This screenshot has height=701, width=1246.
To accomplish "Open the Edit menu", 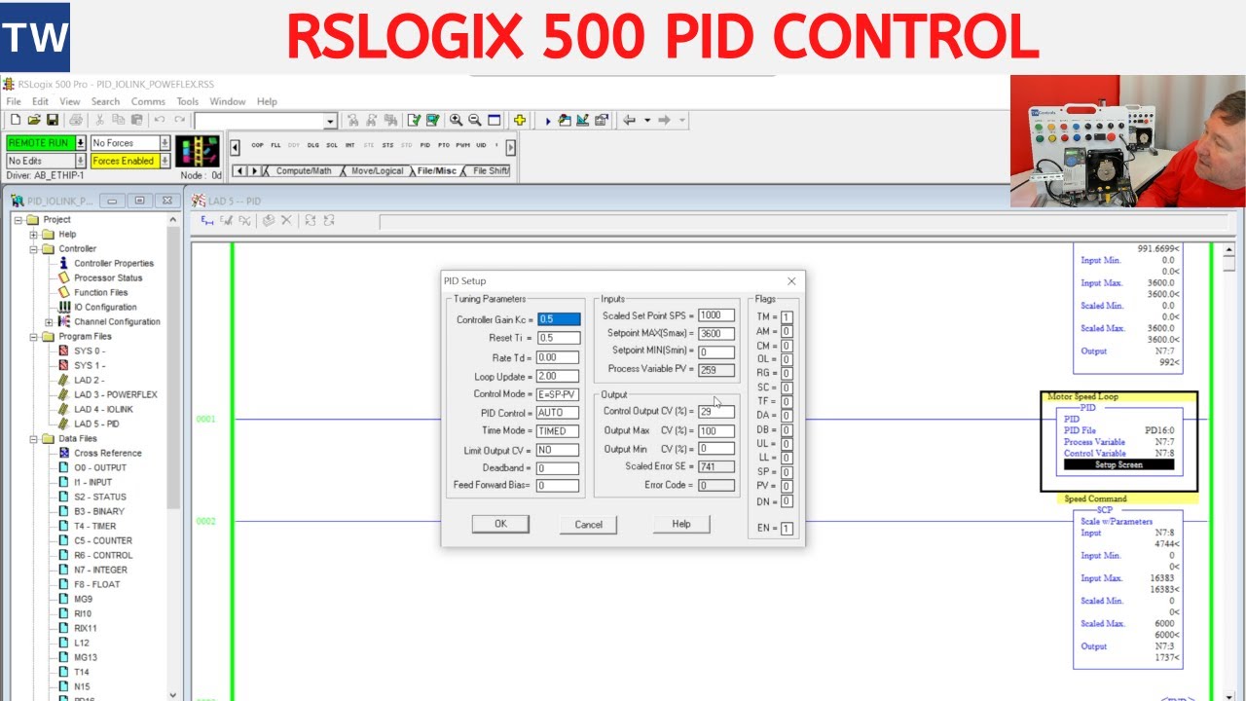I will [40, 101].
